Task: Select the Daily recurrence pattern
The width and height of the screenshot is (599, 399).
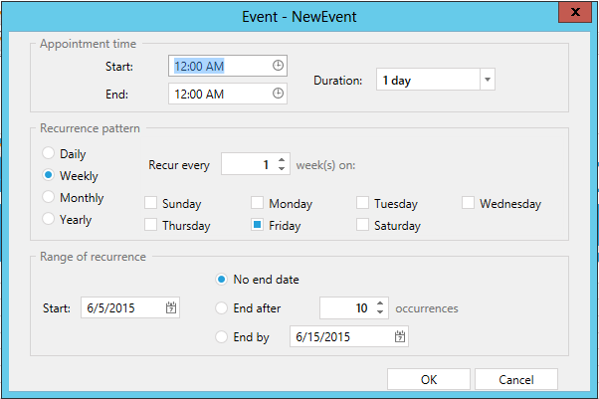Action: [48, 154]
